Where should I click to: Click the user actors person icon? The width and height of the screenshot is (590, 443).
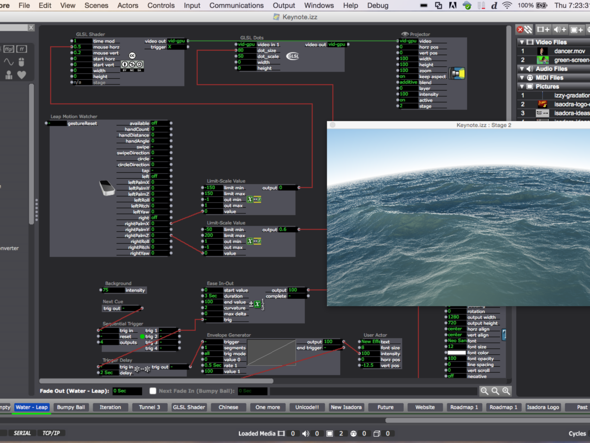[x=9, y=75]
